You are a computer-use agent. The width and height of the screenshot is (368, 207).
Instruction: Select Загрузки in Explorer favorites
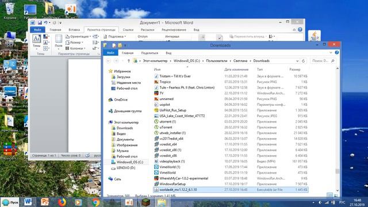coord(124,77)
